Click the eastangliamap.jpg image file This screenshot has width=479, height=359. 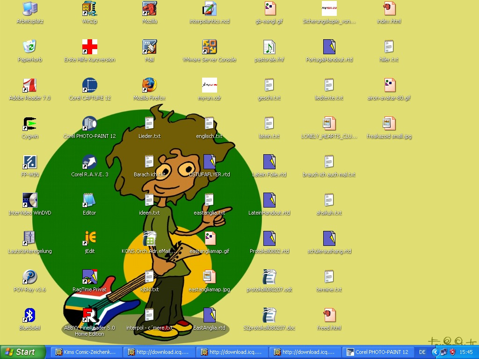[209, 277]
